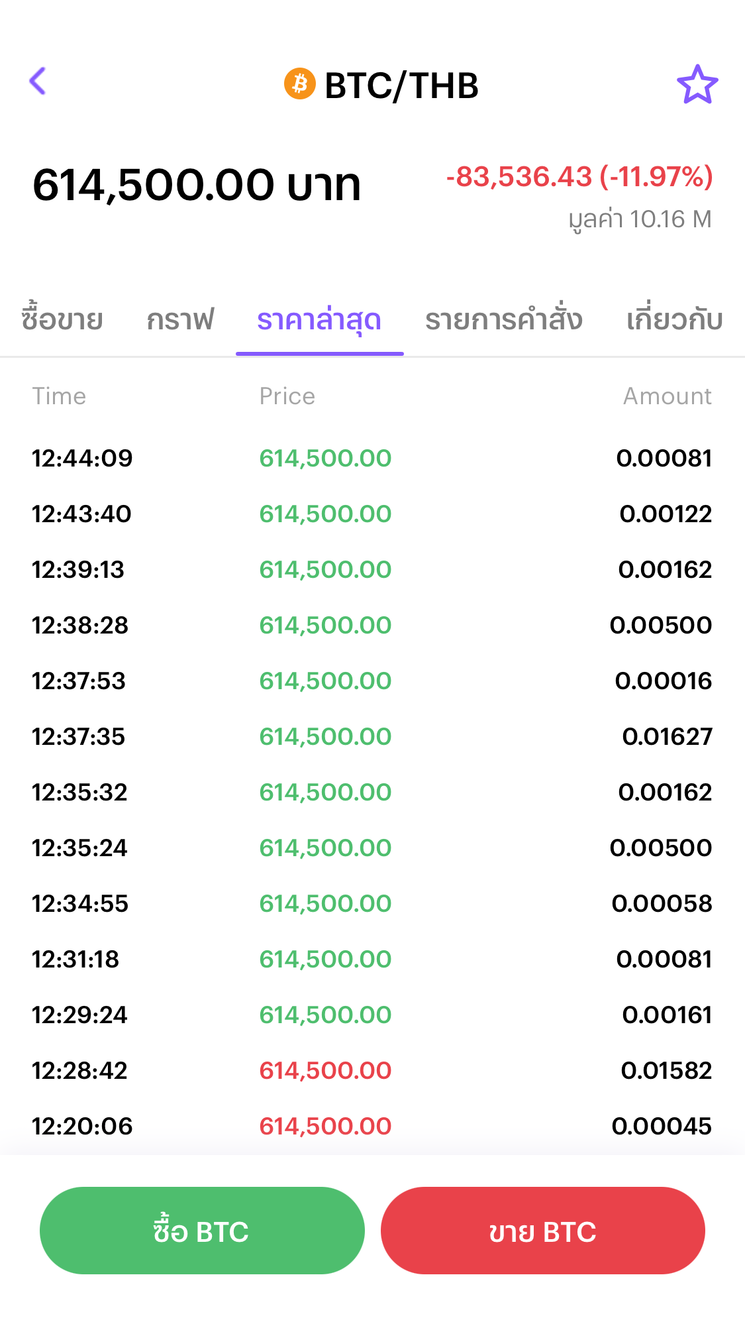Select the ราคาล่าสุด tab
The height and width of the screenshot is (1326, 745).
(x=319, y=319)
